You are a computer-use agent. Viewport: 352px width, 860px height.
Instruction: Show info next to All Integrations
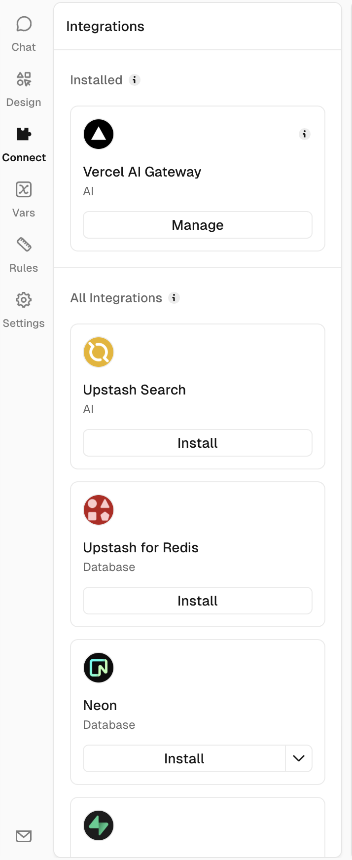point(174,298)
